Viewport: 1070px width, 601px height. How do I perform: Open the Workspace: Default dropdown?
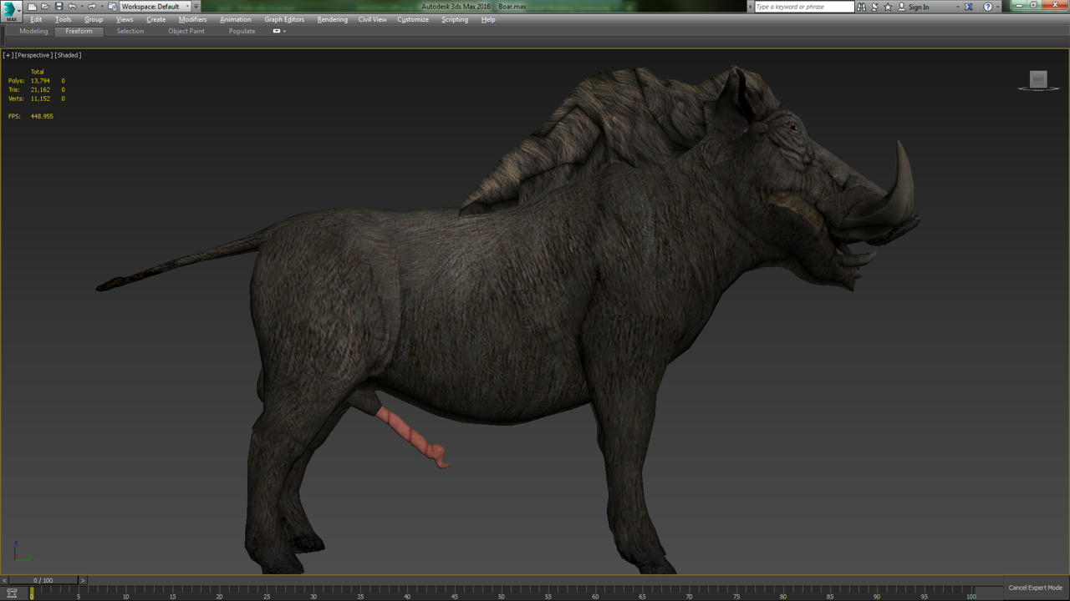[x=155, y=7]
